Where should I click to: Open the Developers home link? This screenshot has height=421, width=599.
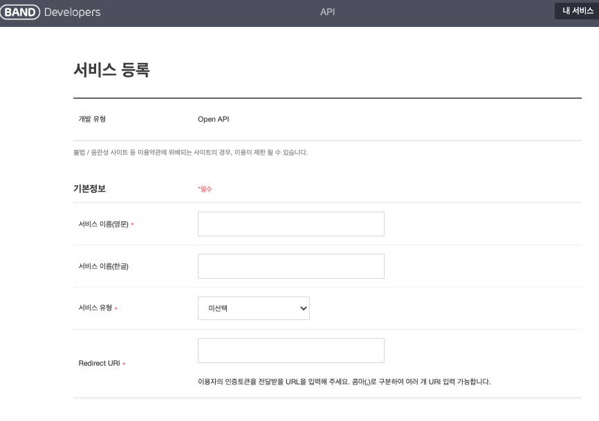[x=72, y=12]
